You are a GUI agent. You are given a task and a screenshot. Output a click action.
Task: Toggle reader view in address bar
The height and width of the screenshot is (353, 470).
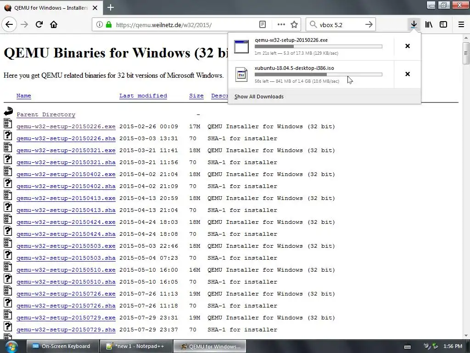262,25
